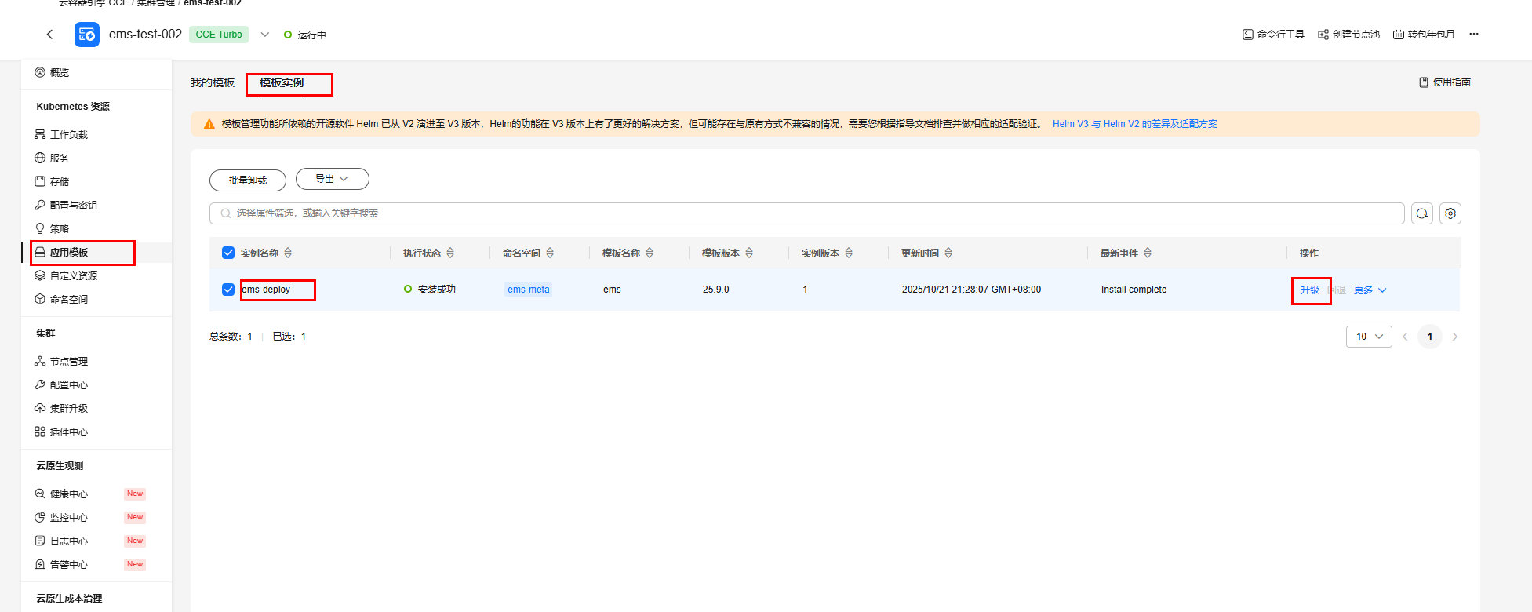Open the top-right three-dot more menu
Screen dimensions: 1532x612
(1473, 35)
